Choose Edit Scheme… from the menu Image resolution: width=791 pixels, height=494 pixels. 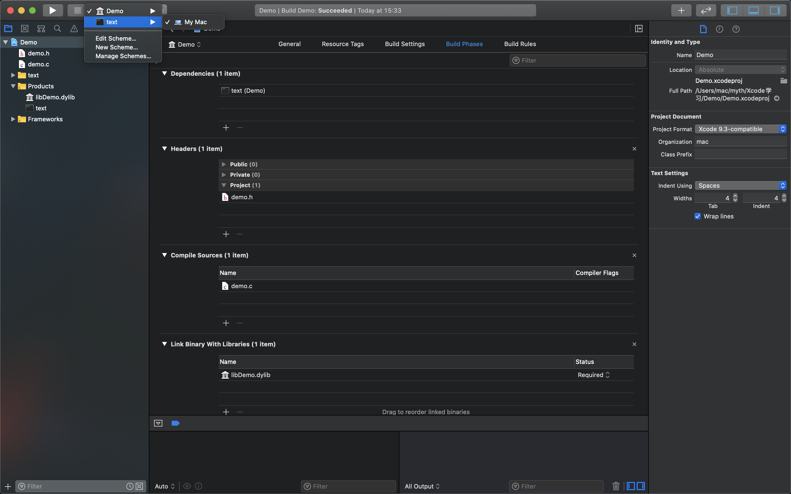(x=116, y=38)
